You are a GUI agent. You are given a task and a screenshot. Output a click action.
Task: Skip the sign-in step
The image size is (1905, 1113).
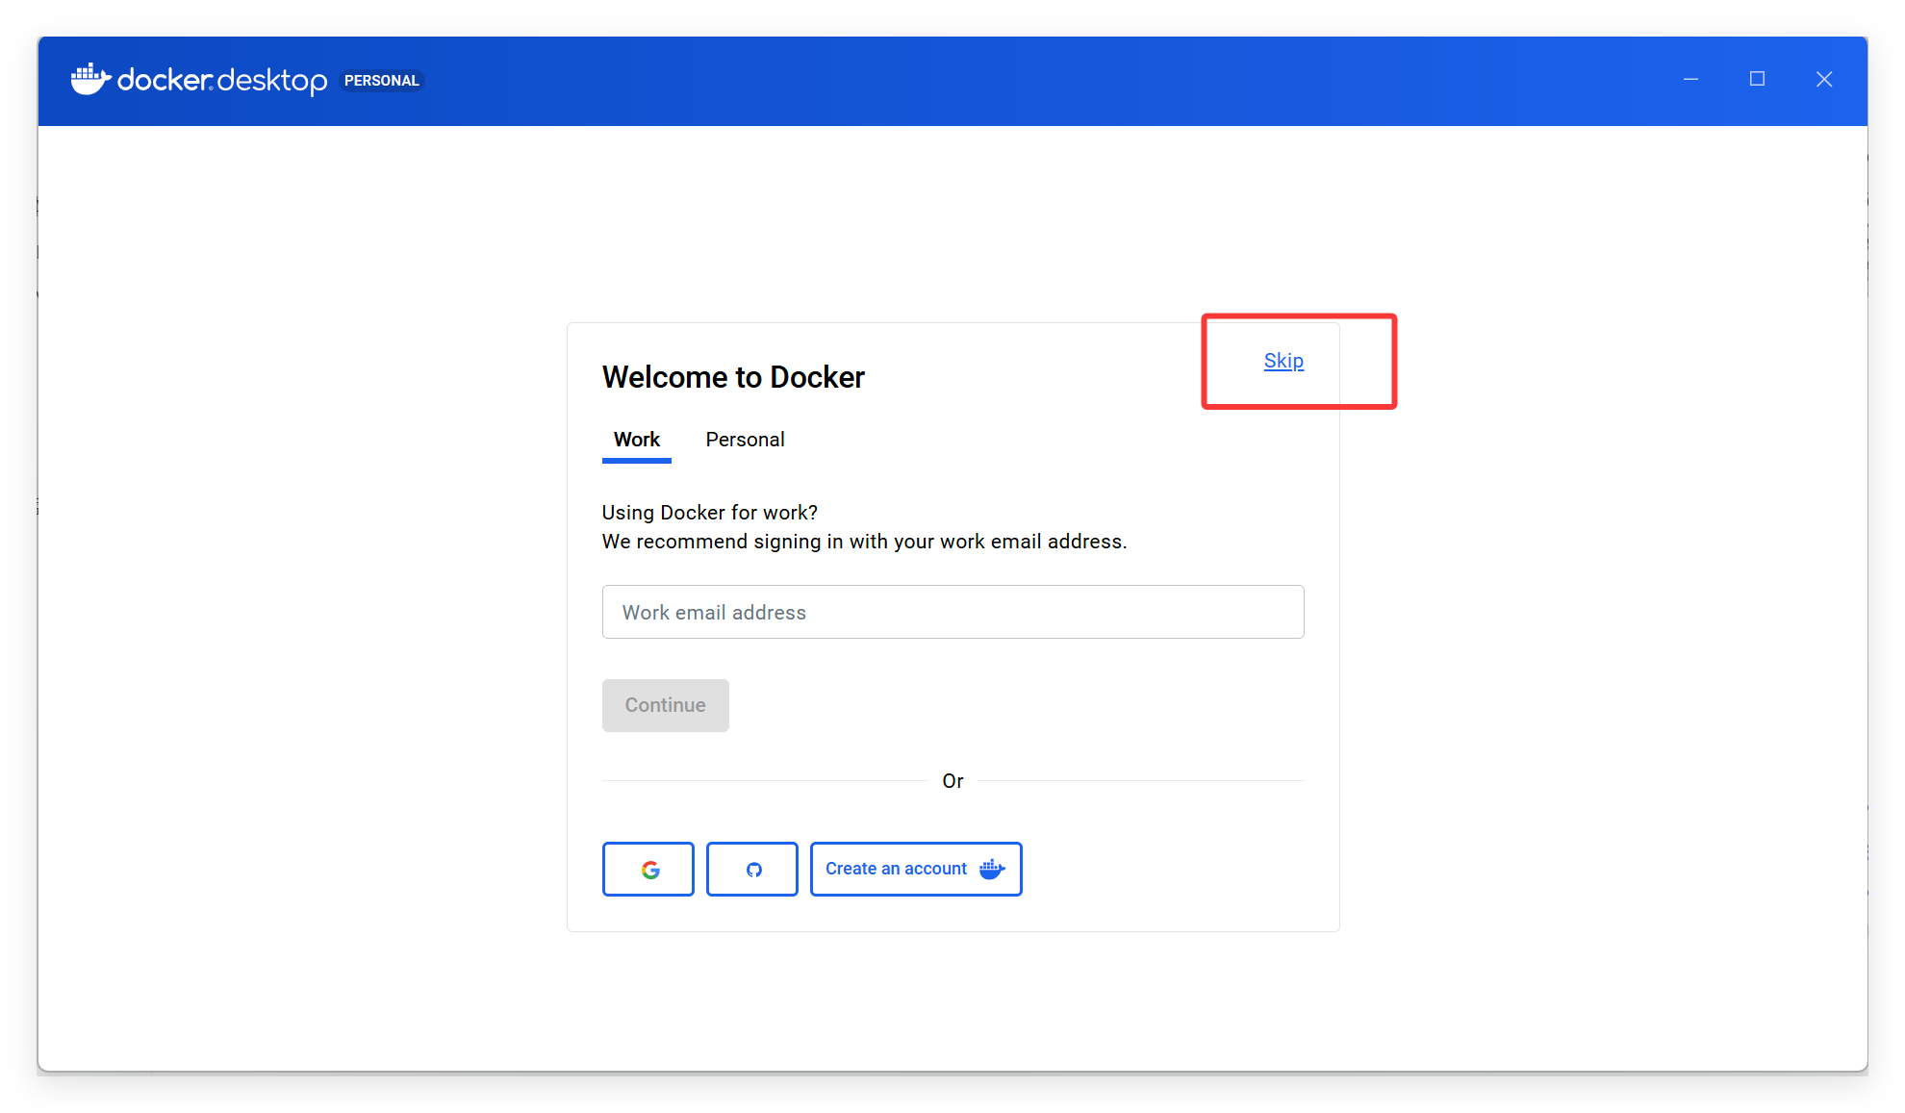[1283, 361]
